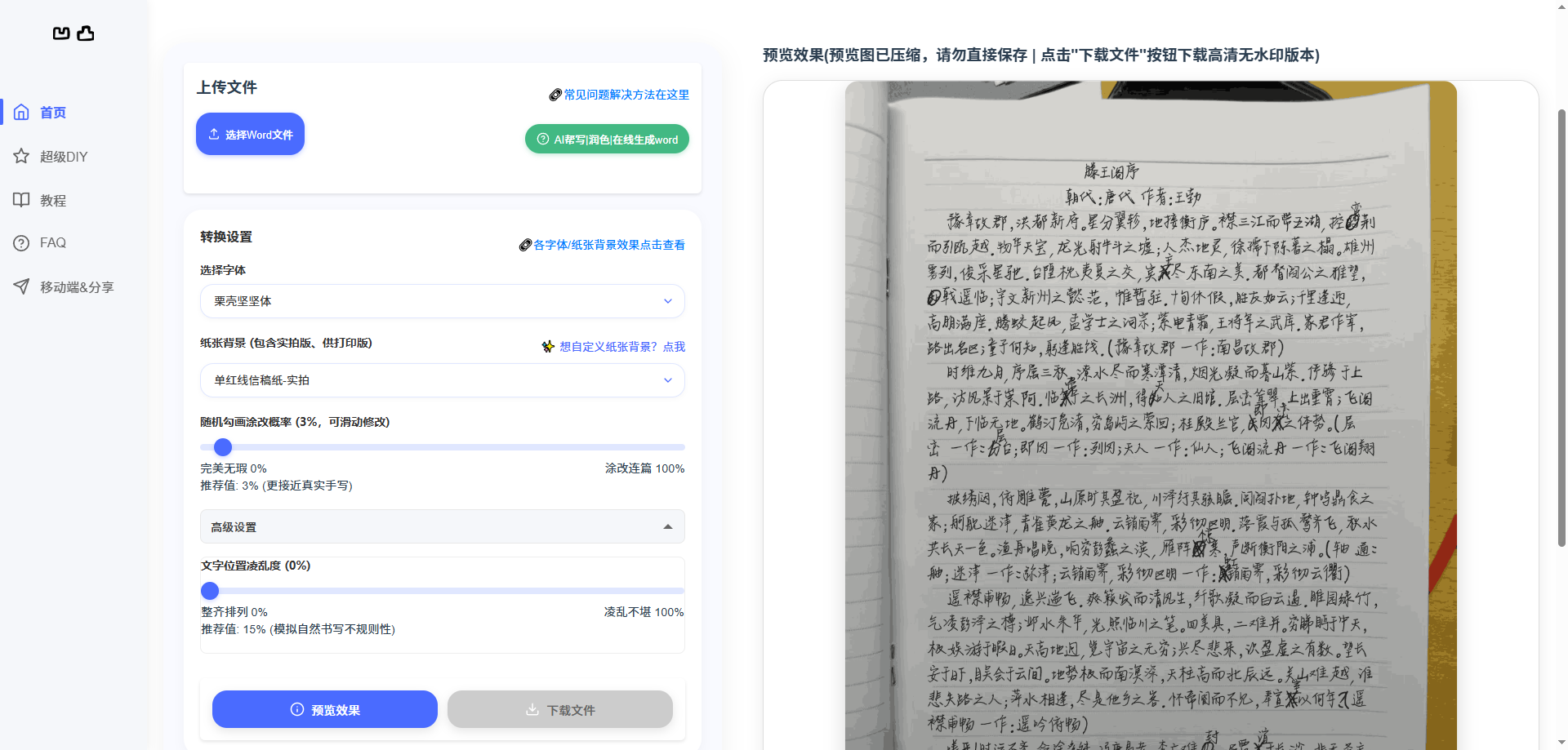Click AI帮写润色在线生成word button

(607, 140)
